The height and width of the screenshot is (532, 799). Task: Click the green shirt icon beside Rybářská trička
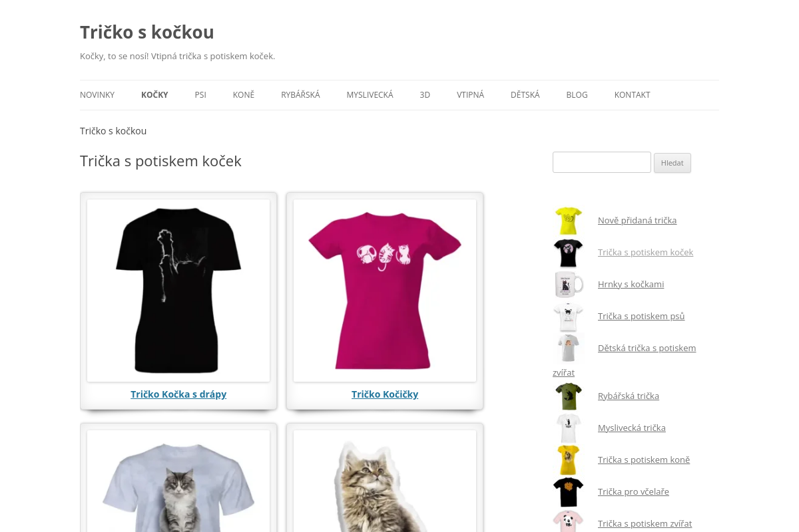click(x=569, y=396)
